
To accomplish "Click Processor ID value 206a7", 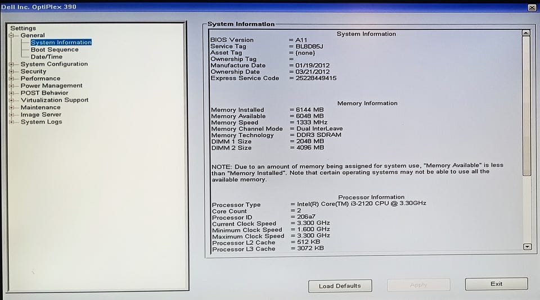I will (306, 217).
